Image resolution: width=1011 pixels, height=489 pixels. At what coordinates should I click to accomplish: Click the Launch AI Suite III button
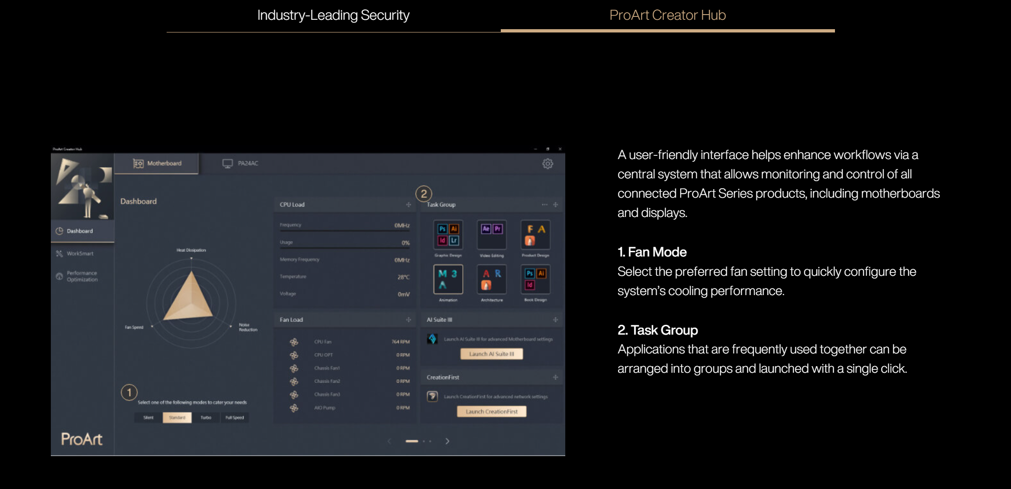[491, 354]
